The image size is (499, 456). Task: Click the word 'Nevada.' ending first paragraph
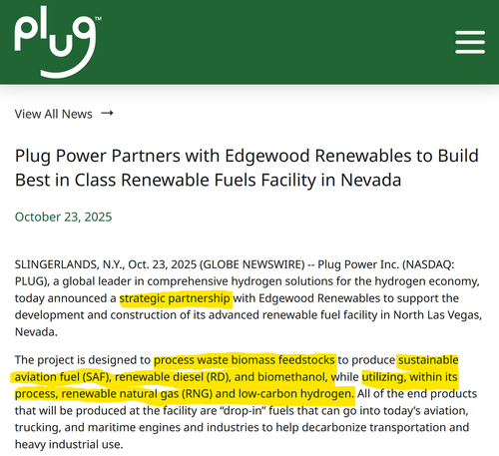coord(36,332)
